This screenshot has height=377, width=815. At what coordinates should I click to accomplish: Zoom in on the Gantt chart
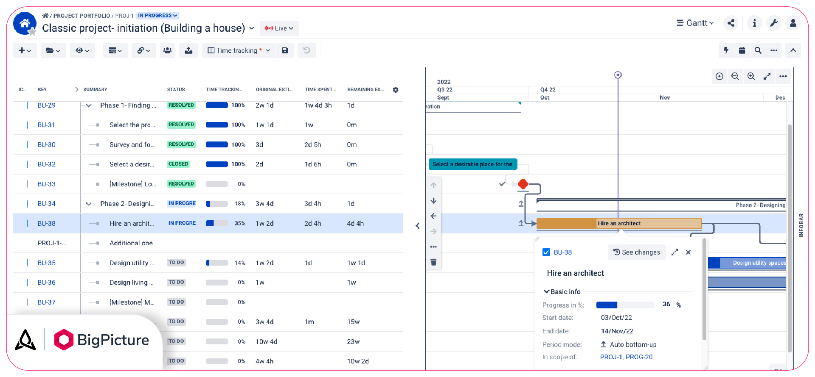point(751,76)
